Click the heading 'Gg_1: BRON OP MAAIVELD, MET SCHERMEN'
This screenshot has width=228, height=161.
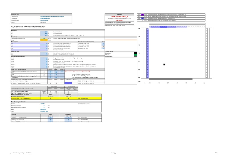click(x=28, y=27)
